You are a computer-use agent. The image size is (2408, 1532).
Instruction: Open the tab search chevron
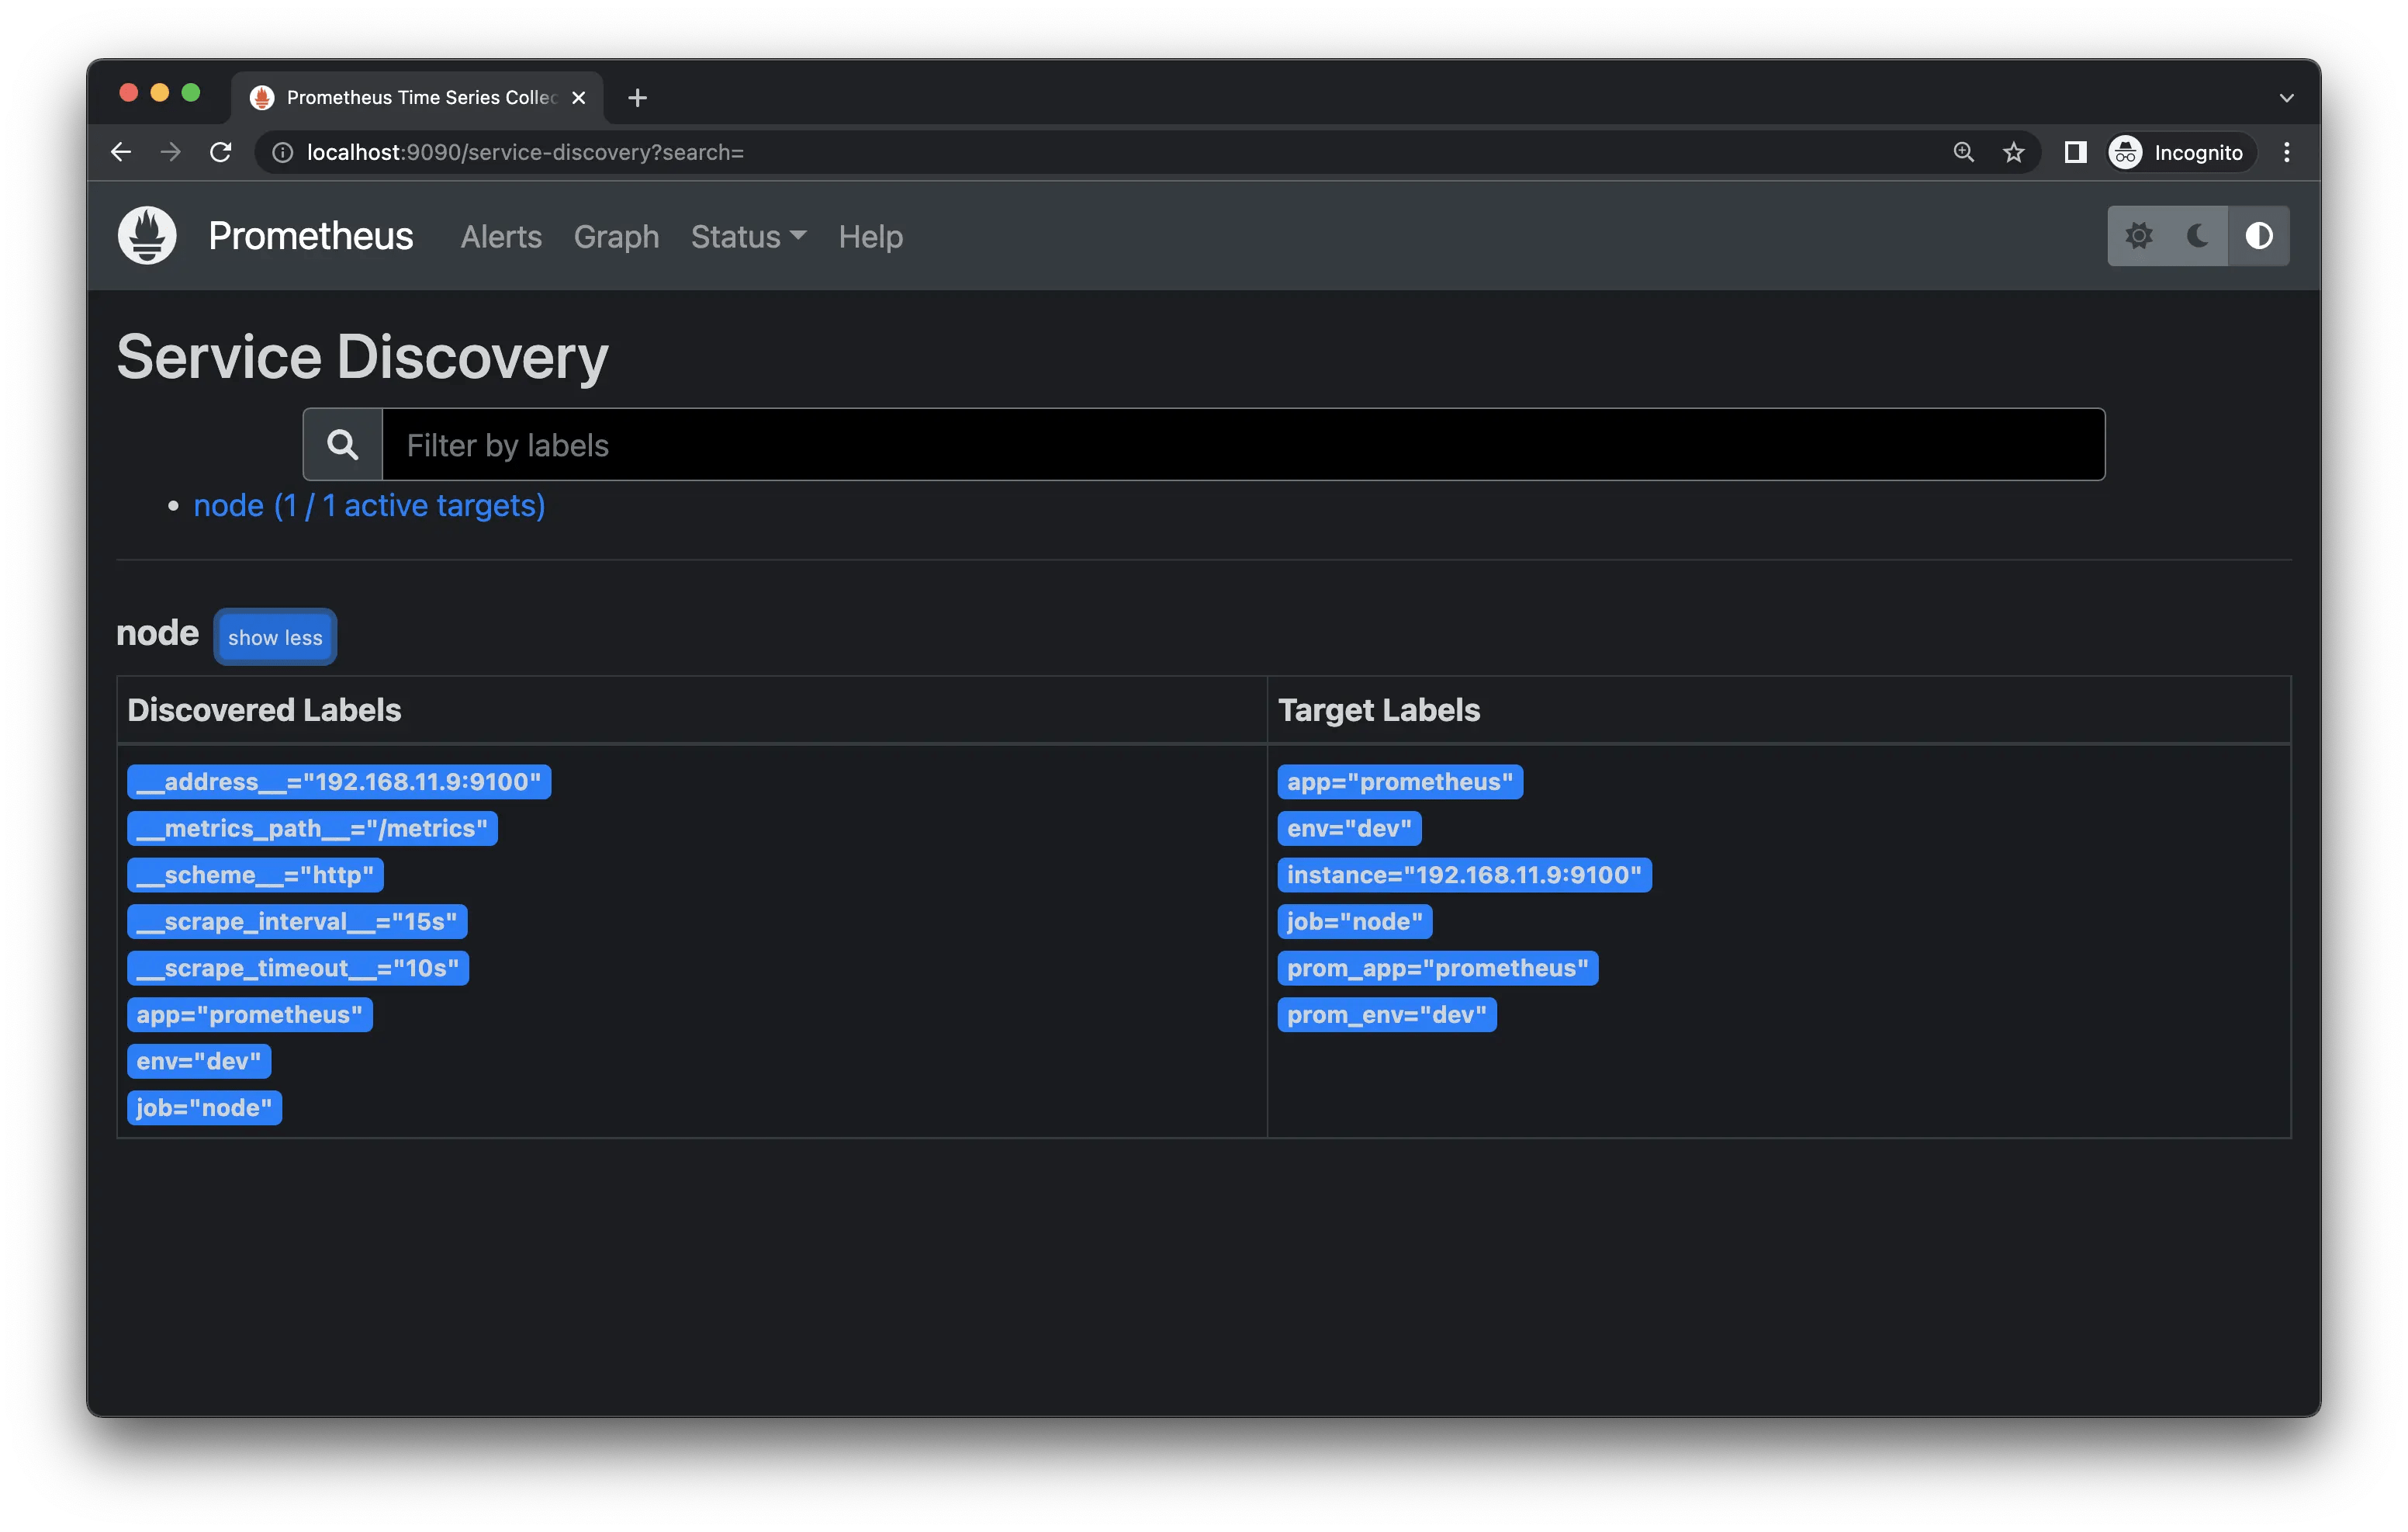pos(2286,98)
